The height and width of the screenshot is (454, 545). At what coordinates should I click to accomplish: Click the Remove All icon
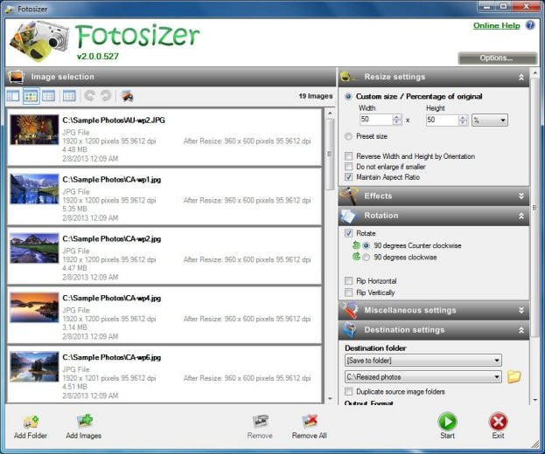point(310,421)
